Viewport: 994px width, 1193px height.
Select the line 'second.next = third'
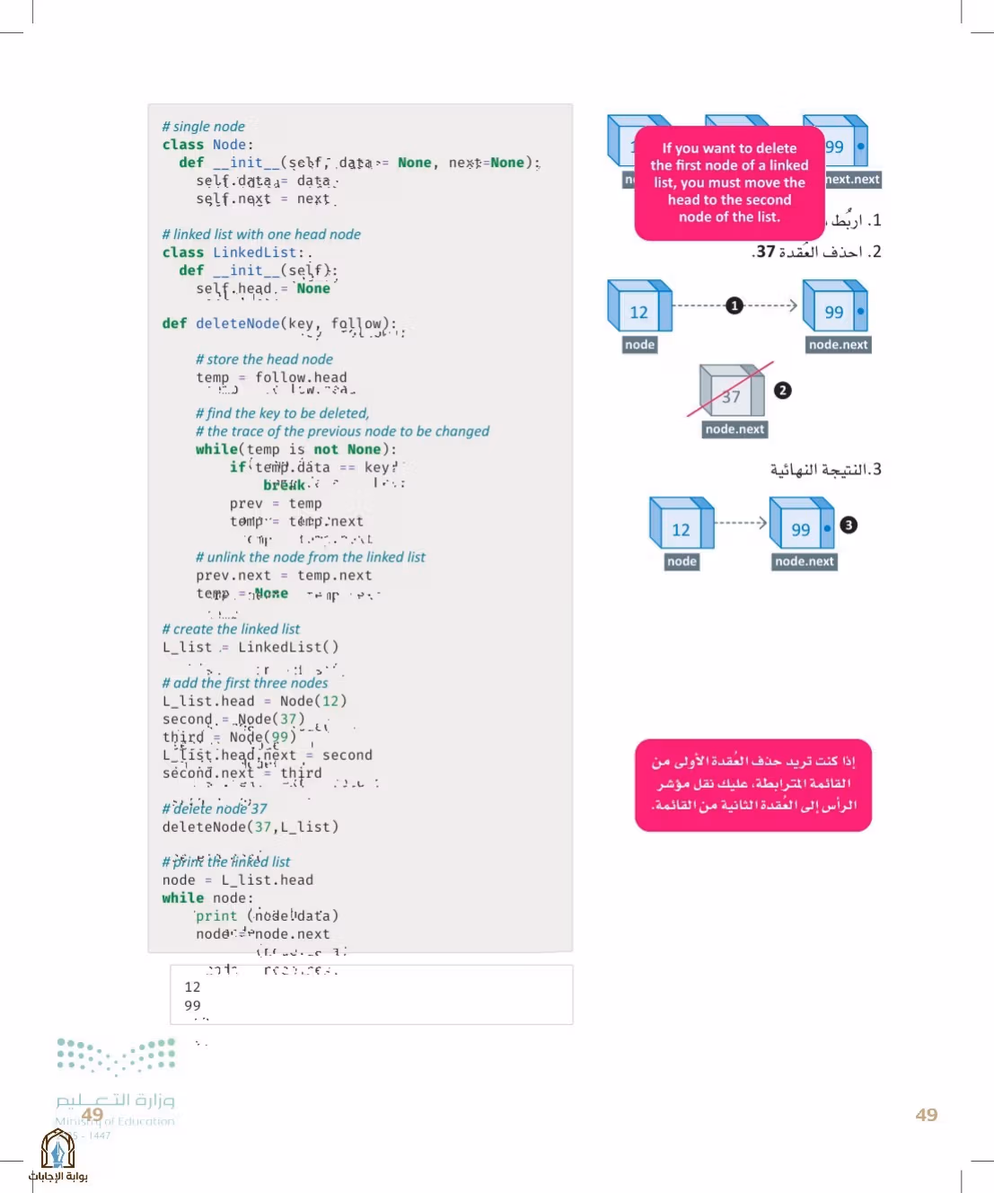(x=242, y=773)
